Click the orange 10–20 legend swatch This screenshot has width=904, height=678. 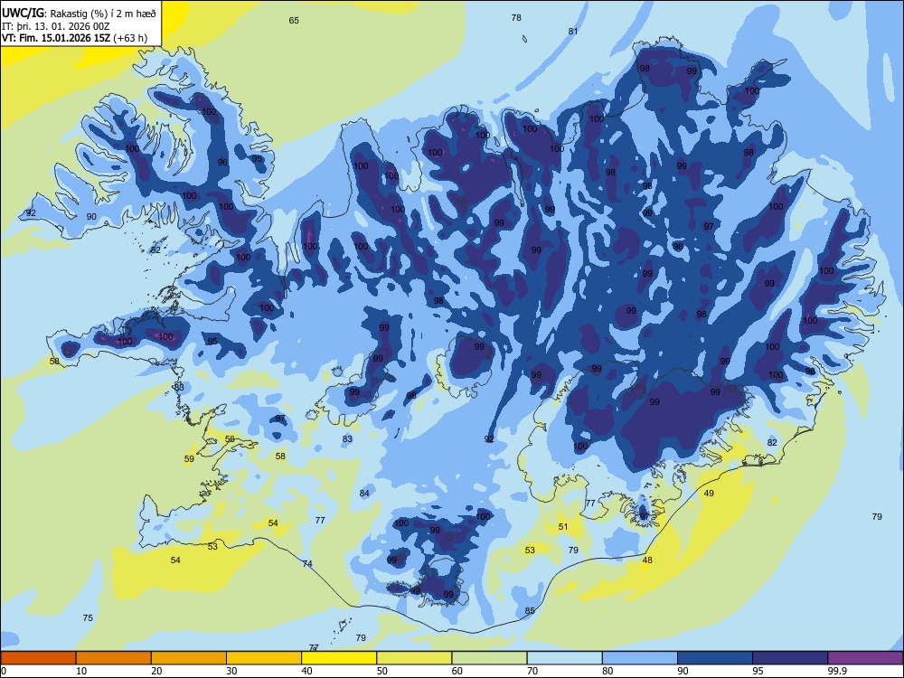pos(114,658)
